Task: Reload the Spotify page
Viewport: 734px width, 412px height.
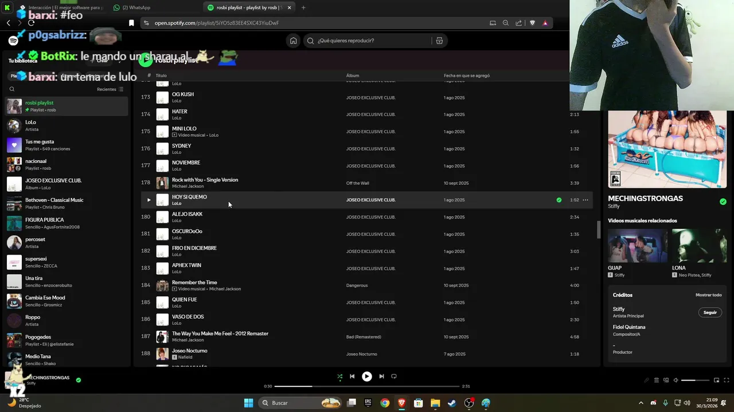Action: [31, 23]
